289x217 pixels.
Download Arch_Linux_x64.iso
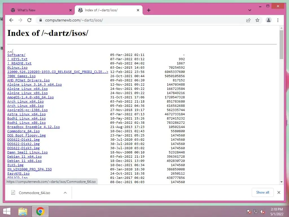point(25,101)
